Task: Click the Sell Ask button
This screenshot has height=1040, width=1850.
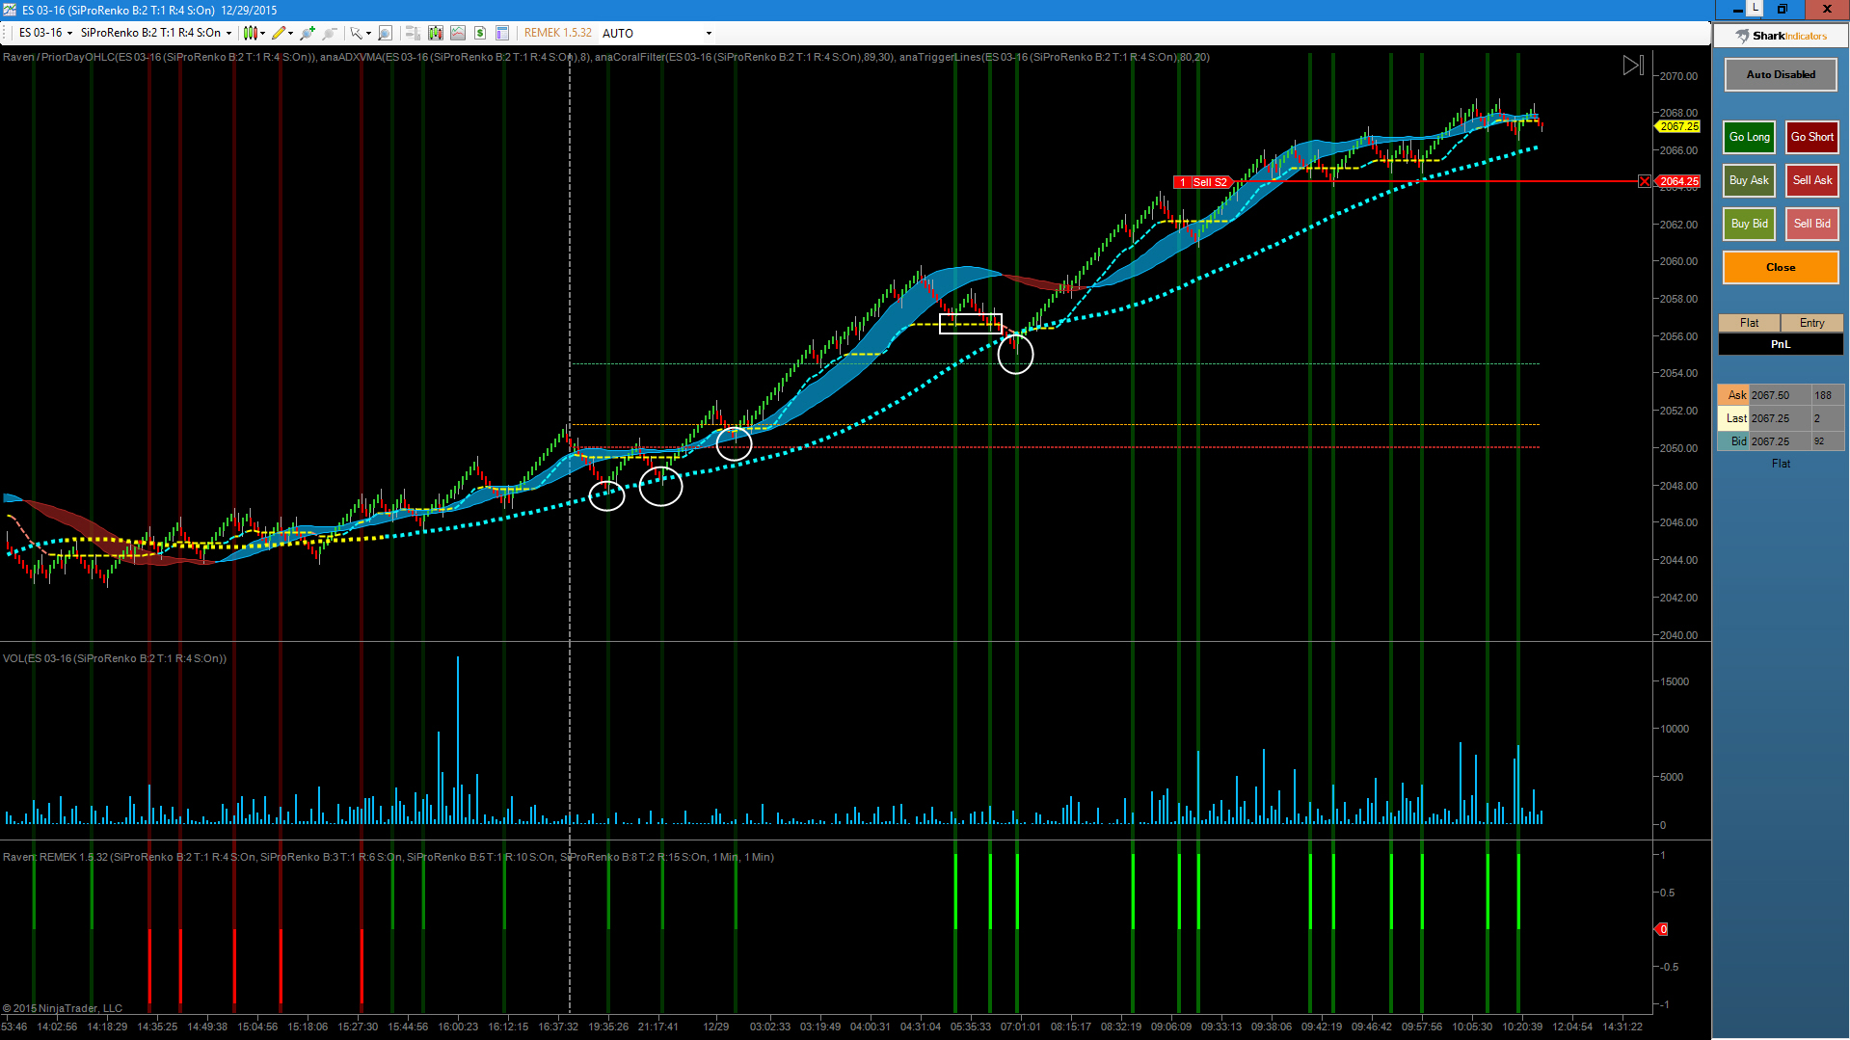Action: tap(1812, 180)
